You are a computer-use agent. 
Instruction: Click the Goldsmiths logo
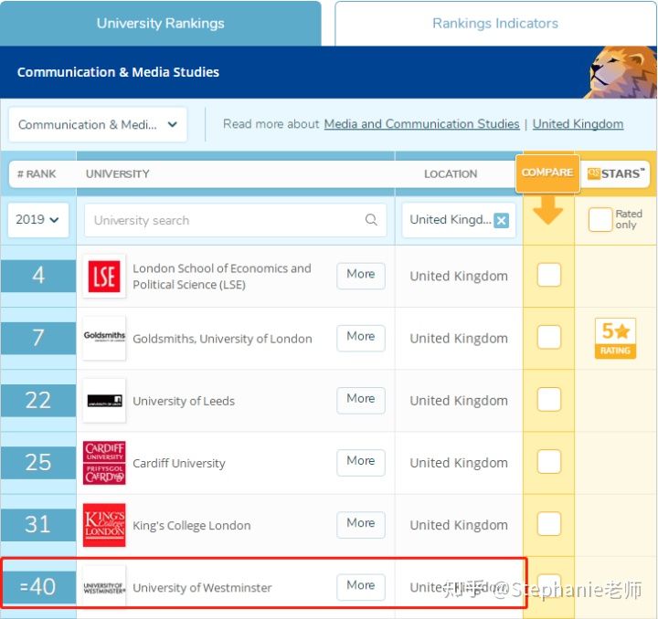[x=104, y=338]
